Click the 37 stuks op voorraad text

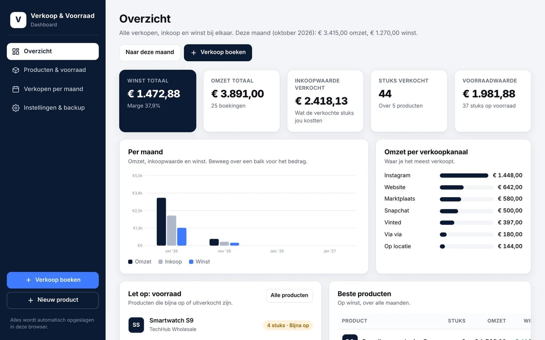pos(489,106)
